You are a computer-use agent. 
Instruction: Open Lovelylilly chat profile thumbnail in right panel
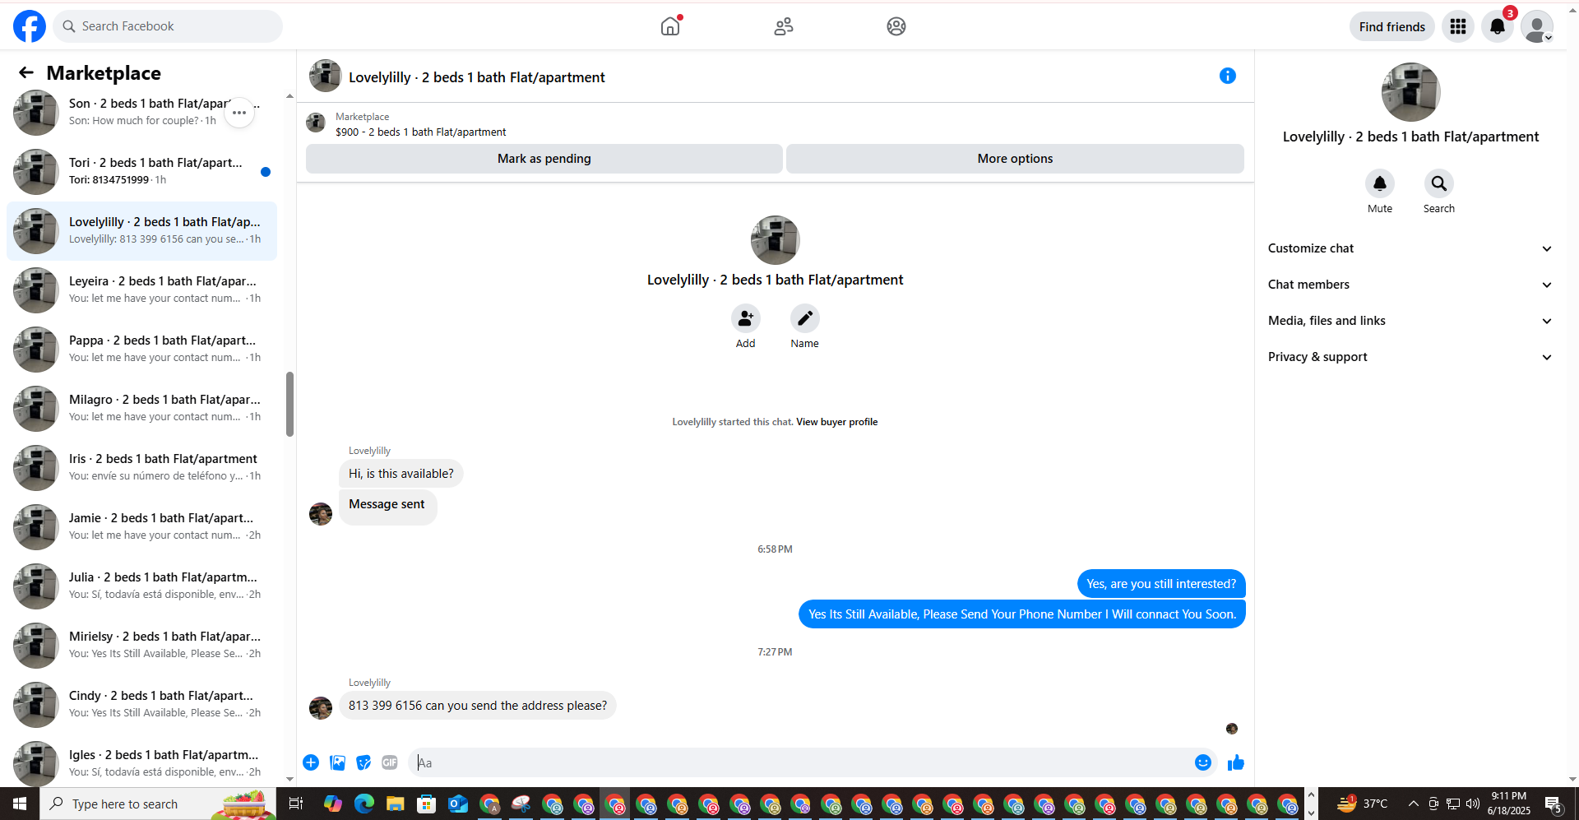pyautogui.click(x=1410, y=92)
